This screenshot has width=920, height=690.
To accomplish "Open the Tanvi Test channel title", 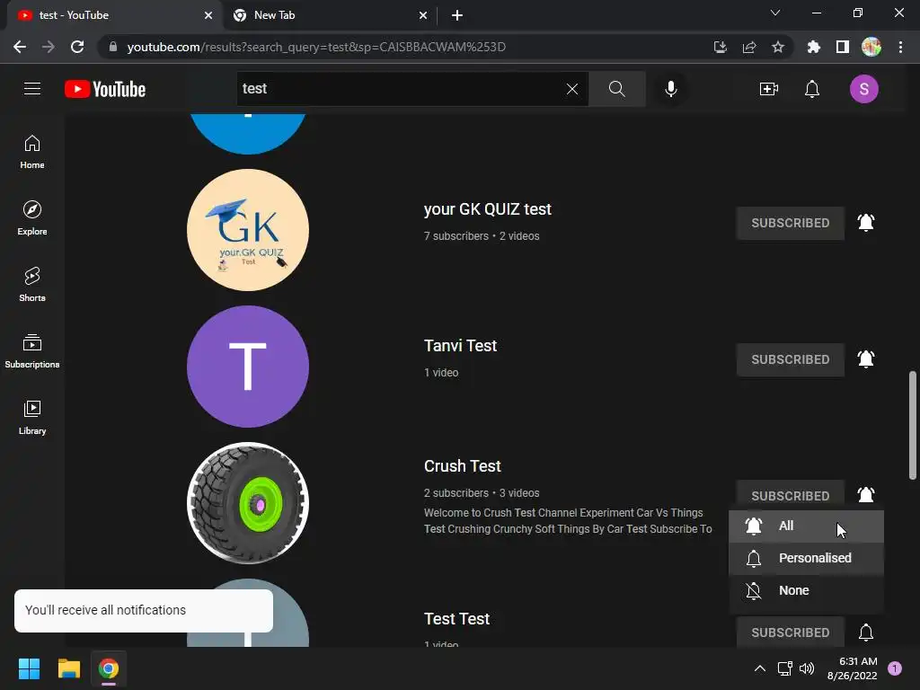I will (x=461, y=346).
